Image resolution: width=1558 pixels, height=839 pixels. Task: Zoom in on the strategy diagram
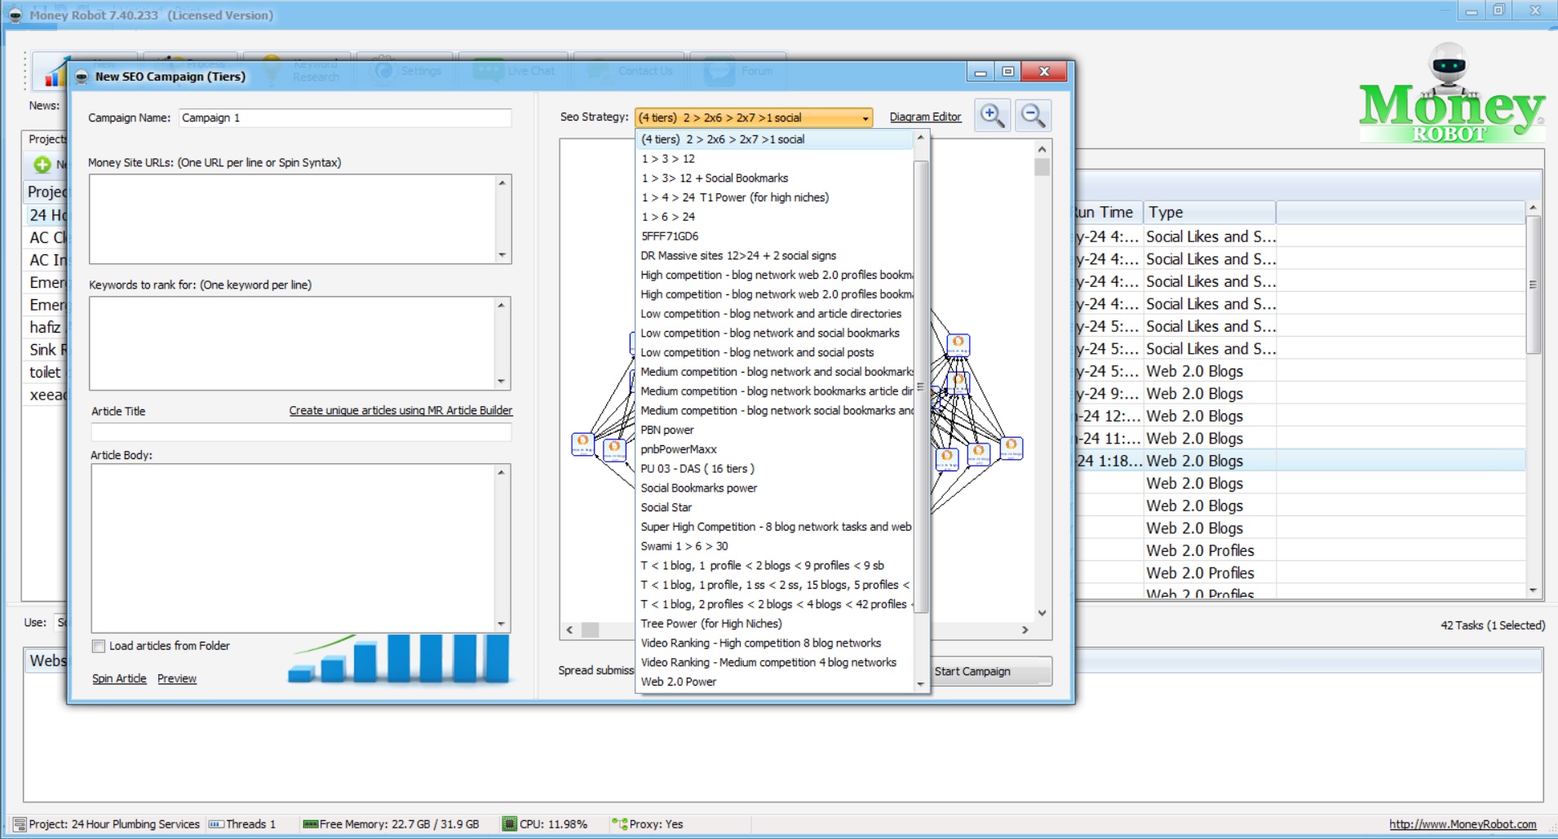click(x=992, y=116)
